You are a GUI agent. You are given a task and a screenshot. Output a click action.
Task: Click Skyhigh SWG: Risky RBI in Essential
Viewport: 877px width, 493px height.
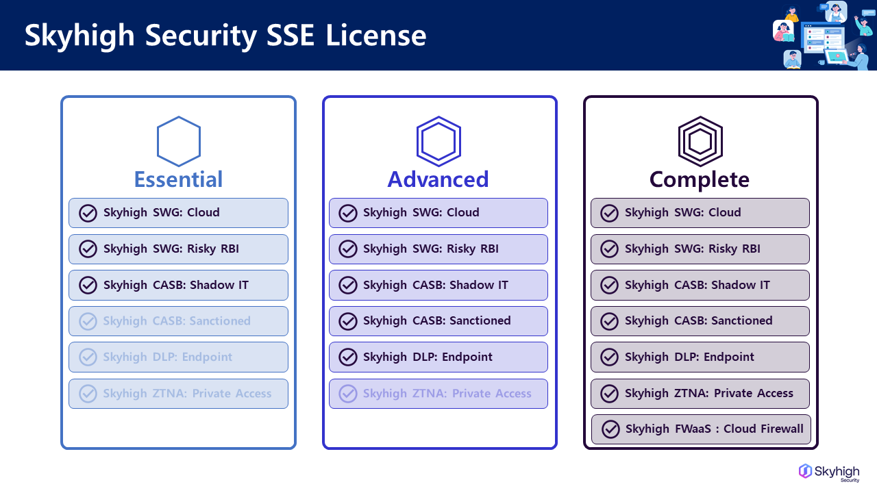pyautogui.click(x=171, y=249)
